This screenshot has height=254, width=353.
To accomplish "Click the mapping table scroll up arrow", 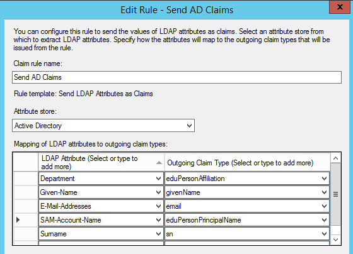I will [x=335, y=158].
